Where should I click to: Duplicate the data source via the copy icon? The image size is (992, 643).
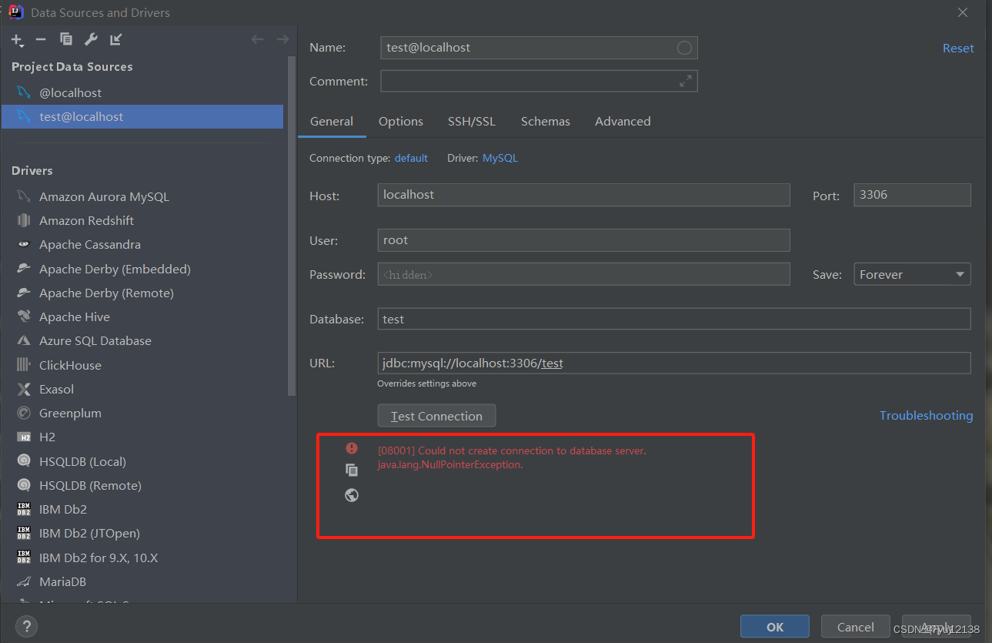(x=66, y=39)
